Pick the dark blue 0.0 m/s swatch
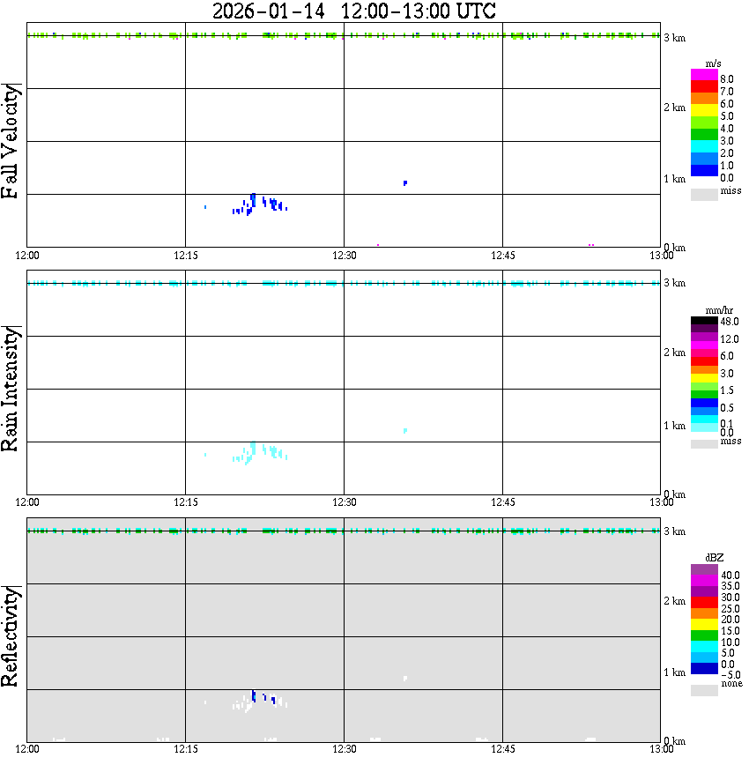 704,170
